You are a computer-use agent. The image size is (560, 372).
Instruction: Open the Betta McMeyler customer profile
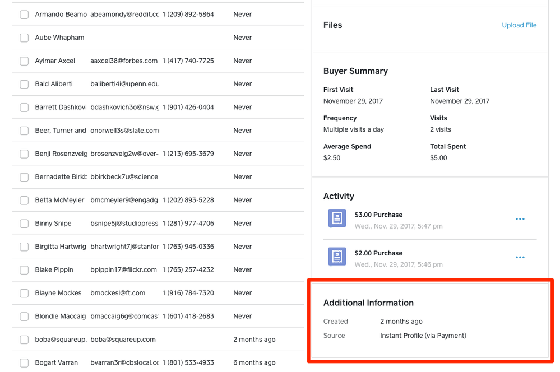click(59, 200)
